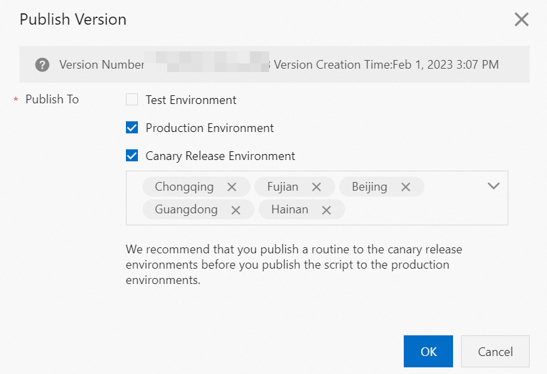Image resolution: width=547 pixels, height=374 pixels.
Task: Click the Test Environment label
Action: click(x=191, y=100)
